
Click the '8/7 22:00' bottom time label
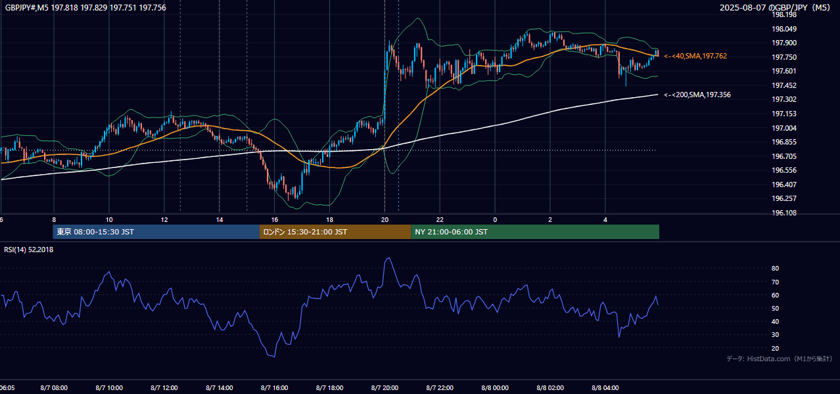(440, 388)
